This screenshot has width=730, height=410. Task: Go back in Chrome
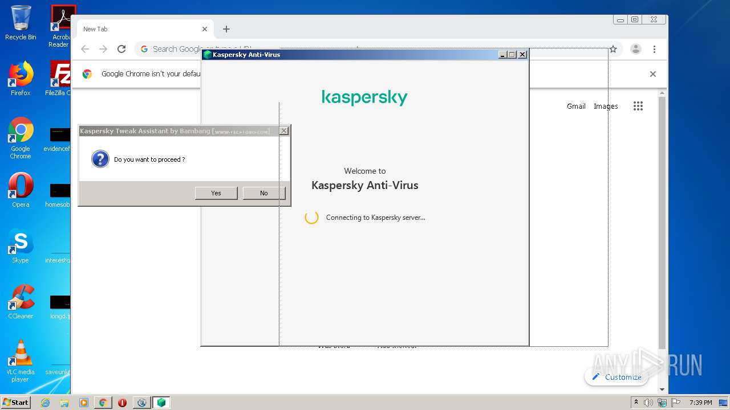tap(85, 49)
